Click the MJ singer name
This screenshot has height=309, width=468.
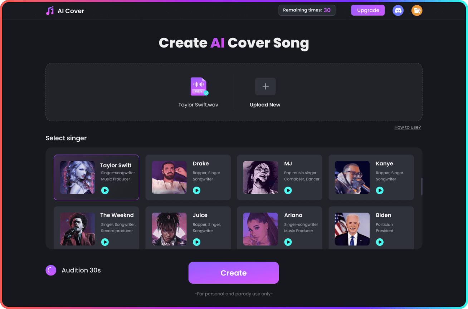point(288,163)
